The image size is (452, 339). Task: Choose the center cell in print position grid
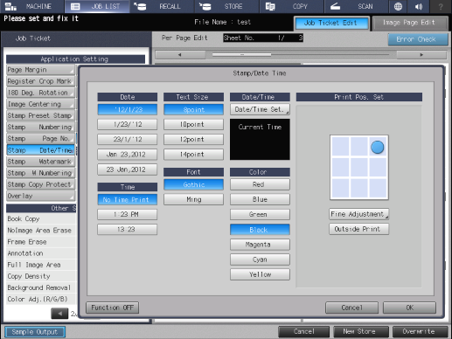(359, 168)
